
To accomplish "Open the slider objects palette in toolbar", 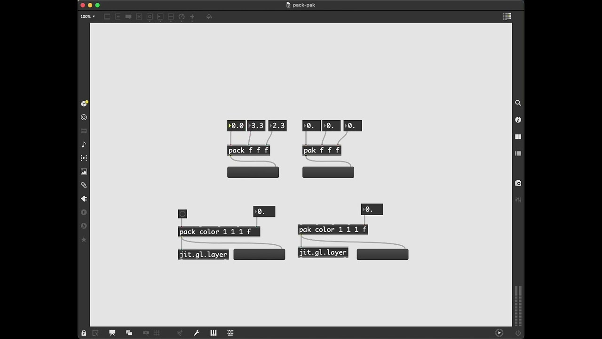I will tap(171, 16).
